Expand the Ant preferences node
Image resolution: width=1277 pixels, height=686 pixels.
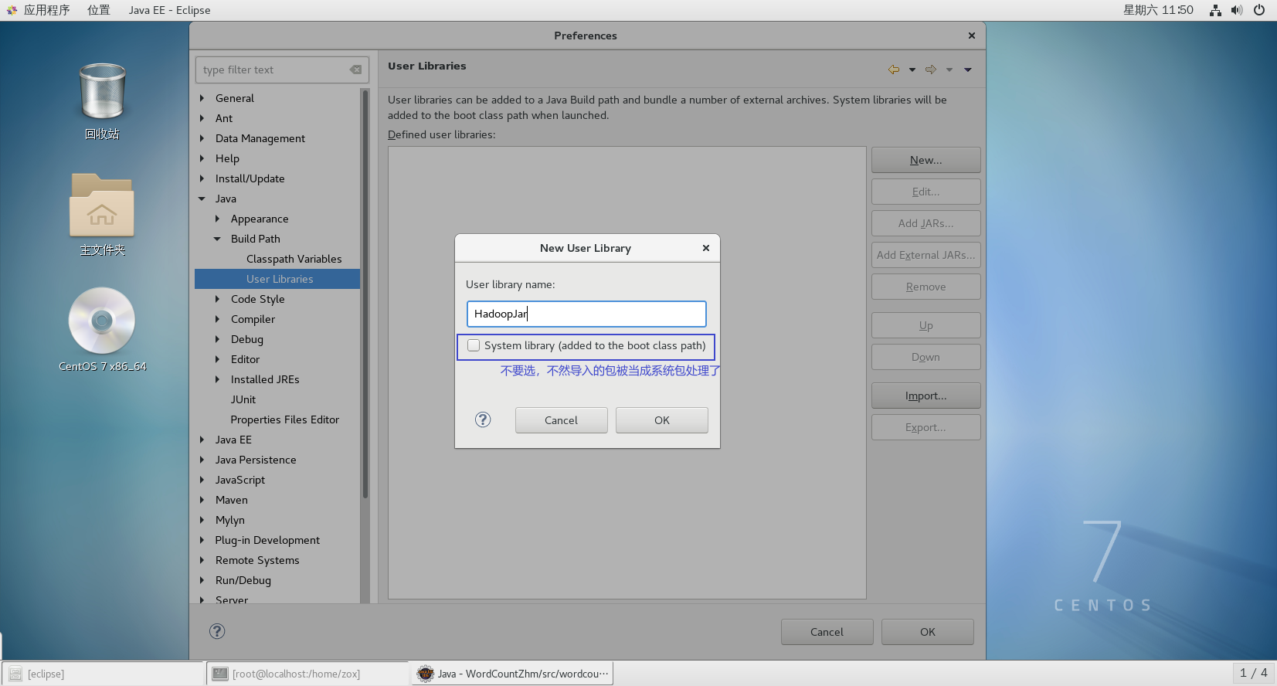tap(202, 118)
